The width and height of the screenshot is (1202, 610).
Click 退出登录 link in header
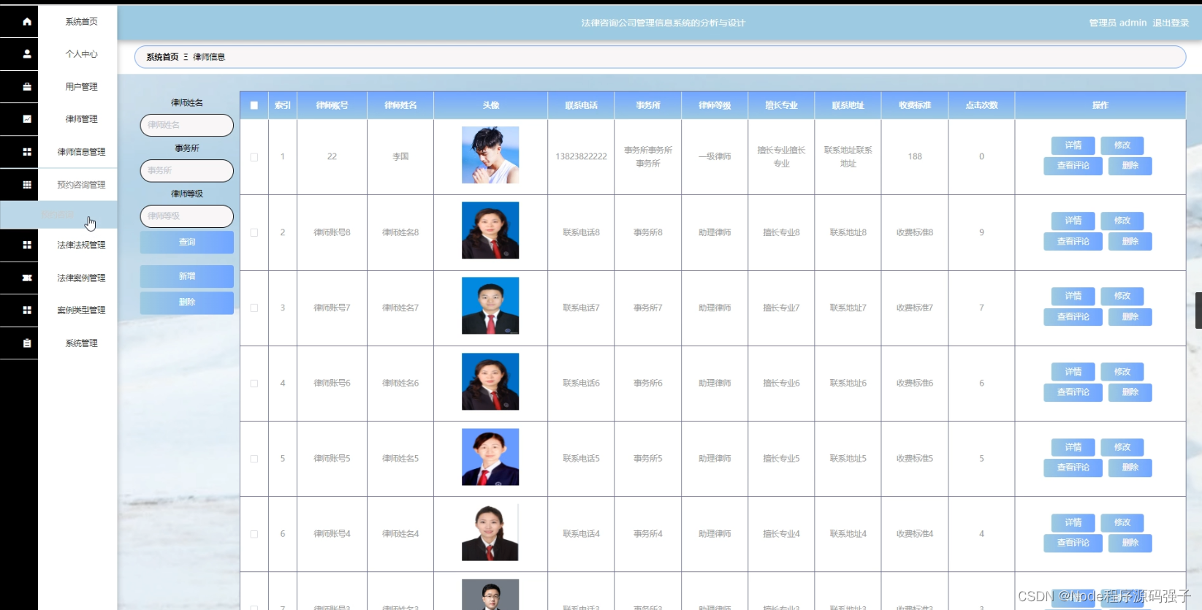click(x=1171, y=23)
